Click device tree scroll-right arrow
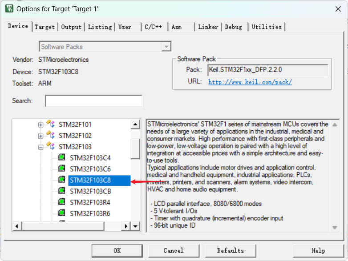This screenshot has height=261, width=348. pos(126,226)
